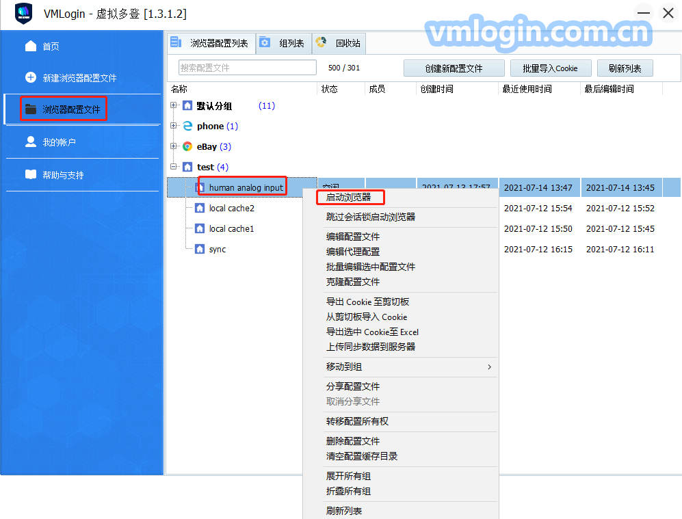The image size is (682, 519).
Task: Click the VMLogin shield logo in title bar
Action: [23, 14]
